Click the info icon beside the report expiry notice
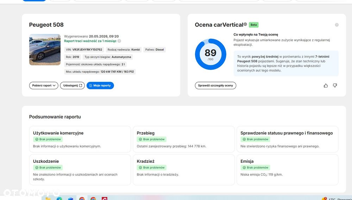Viewport: 352px width, 200px height. [119, 41]
